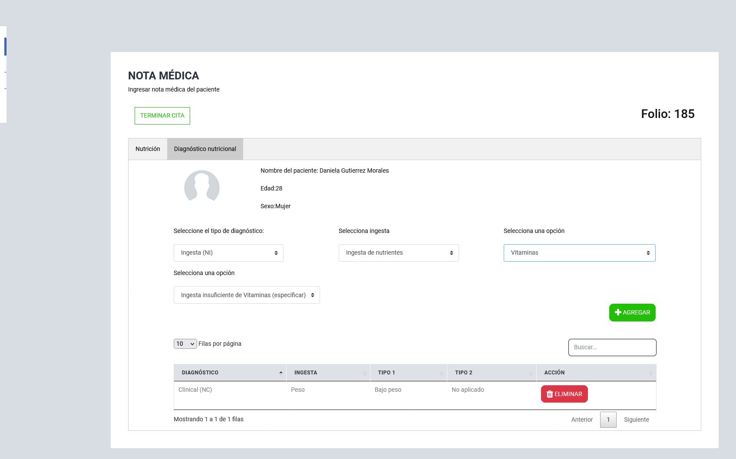Image resolution: width=736 pixels, height=459 pixels.
Task: Click the trash icon on Eliminar button
Action: 550,394
